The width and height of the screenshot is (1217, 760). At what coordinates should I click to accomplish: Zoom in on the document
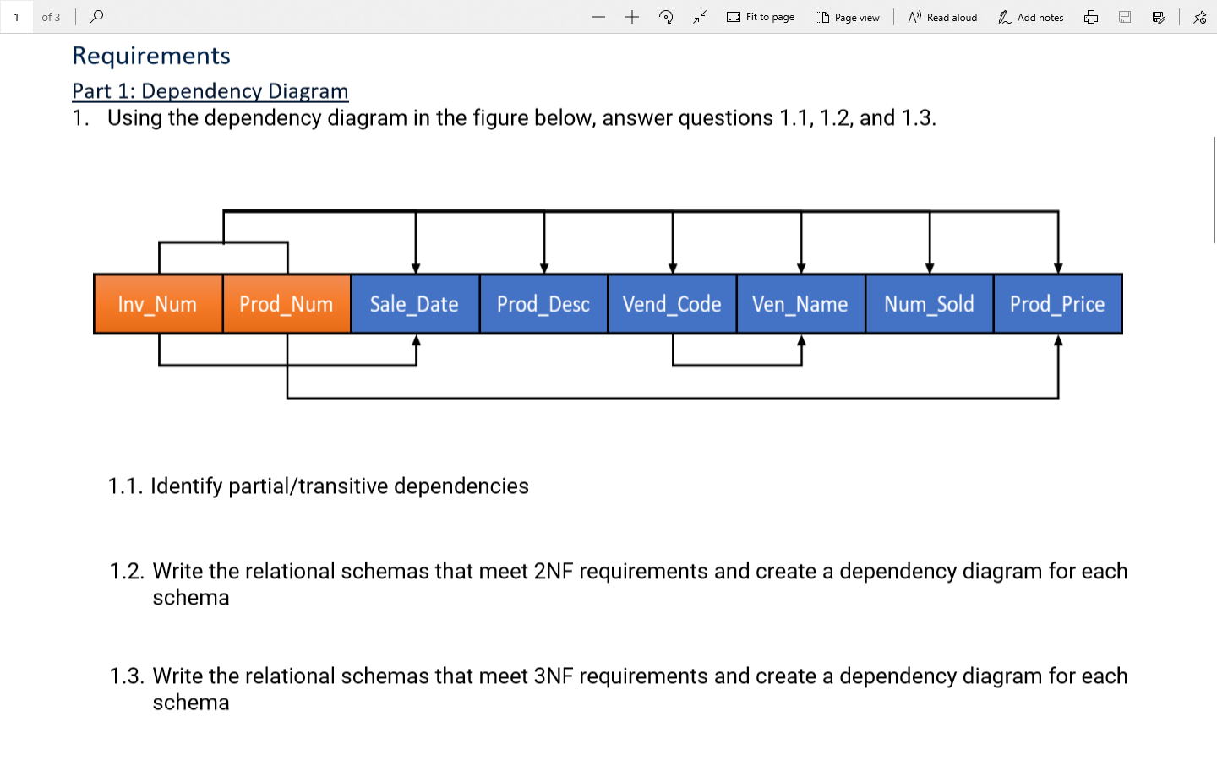click(631, 17)
